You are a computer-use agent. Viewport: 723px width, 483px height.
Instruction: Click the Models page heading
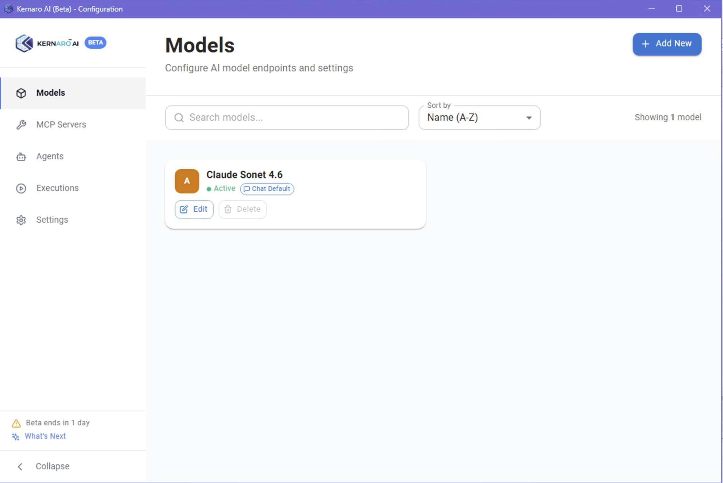[200, 45]
